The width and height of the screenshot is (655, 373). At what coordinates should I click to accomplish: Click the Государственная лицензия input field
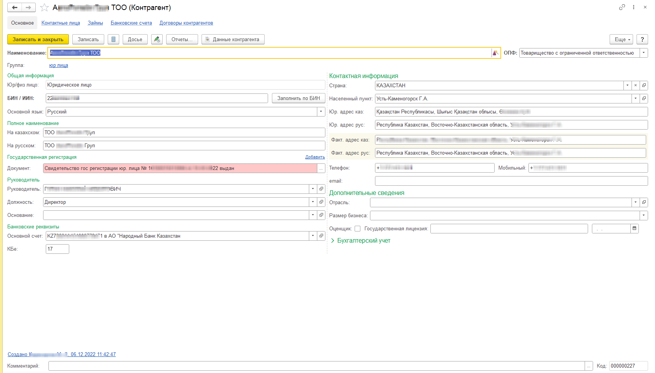509,228
